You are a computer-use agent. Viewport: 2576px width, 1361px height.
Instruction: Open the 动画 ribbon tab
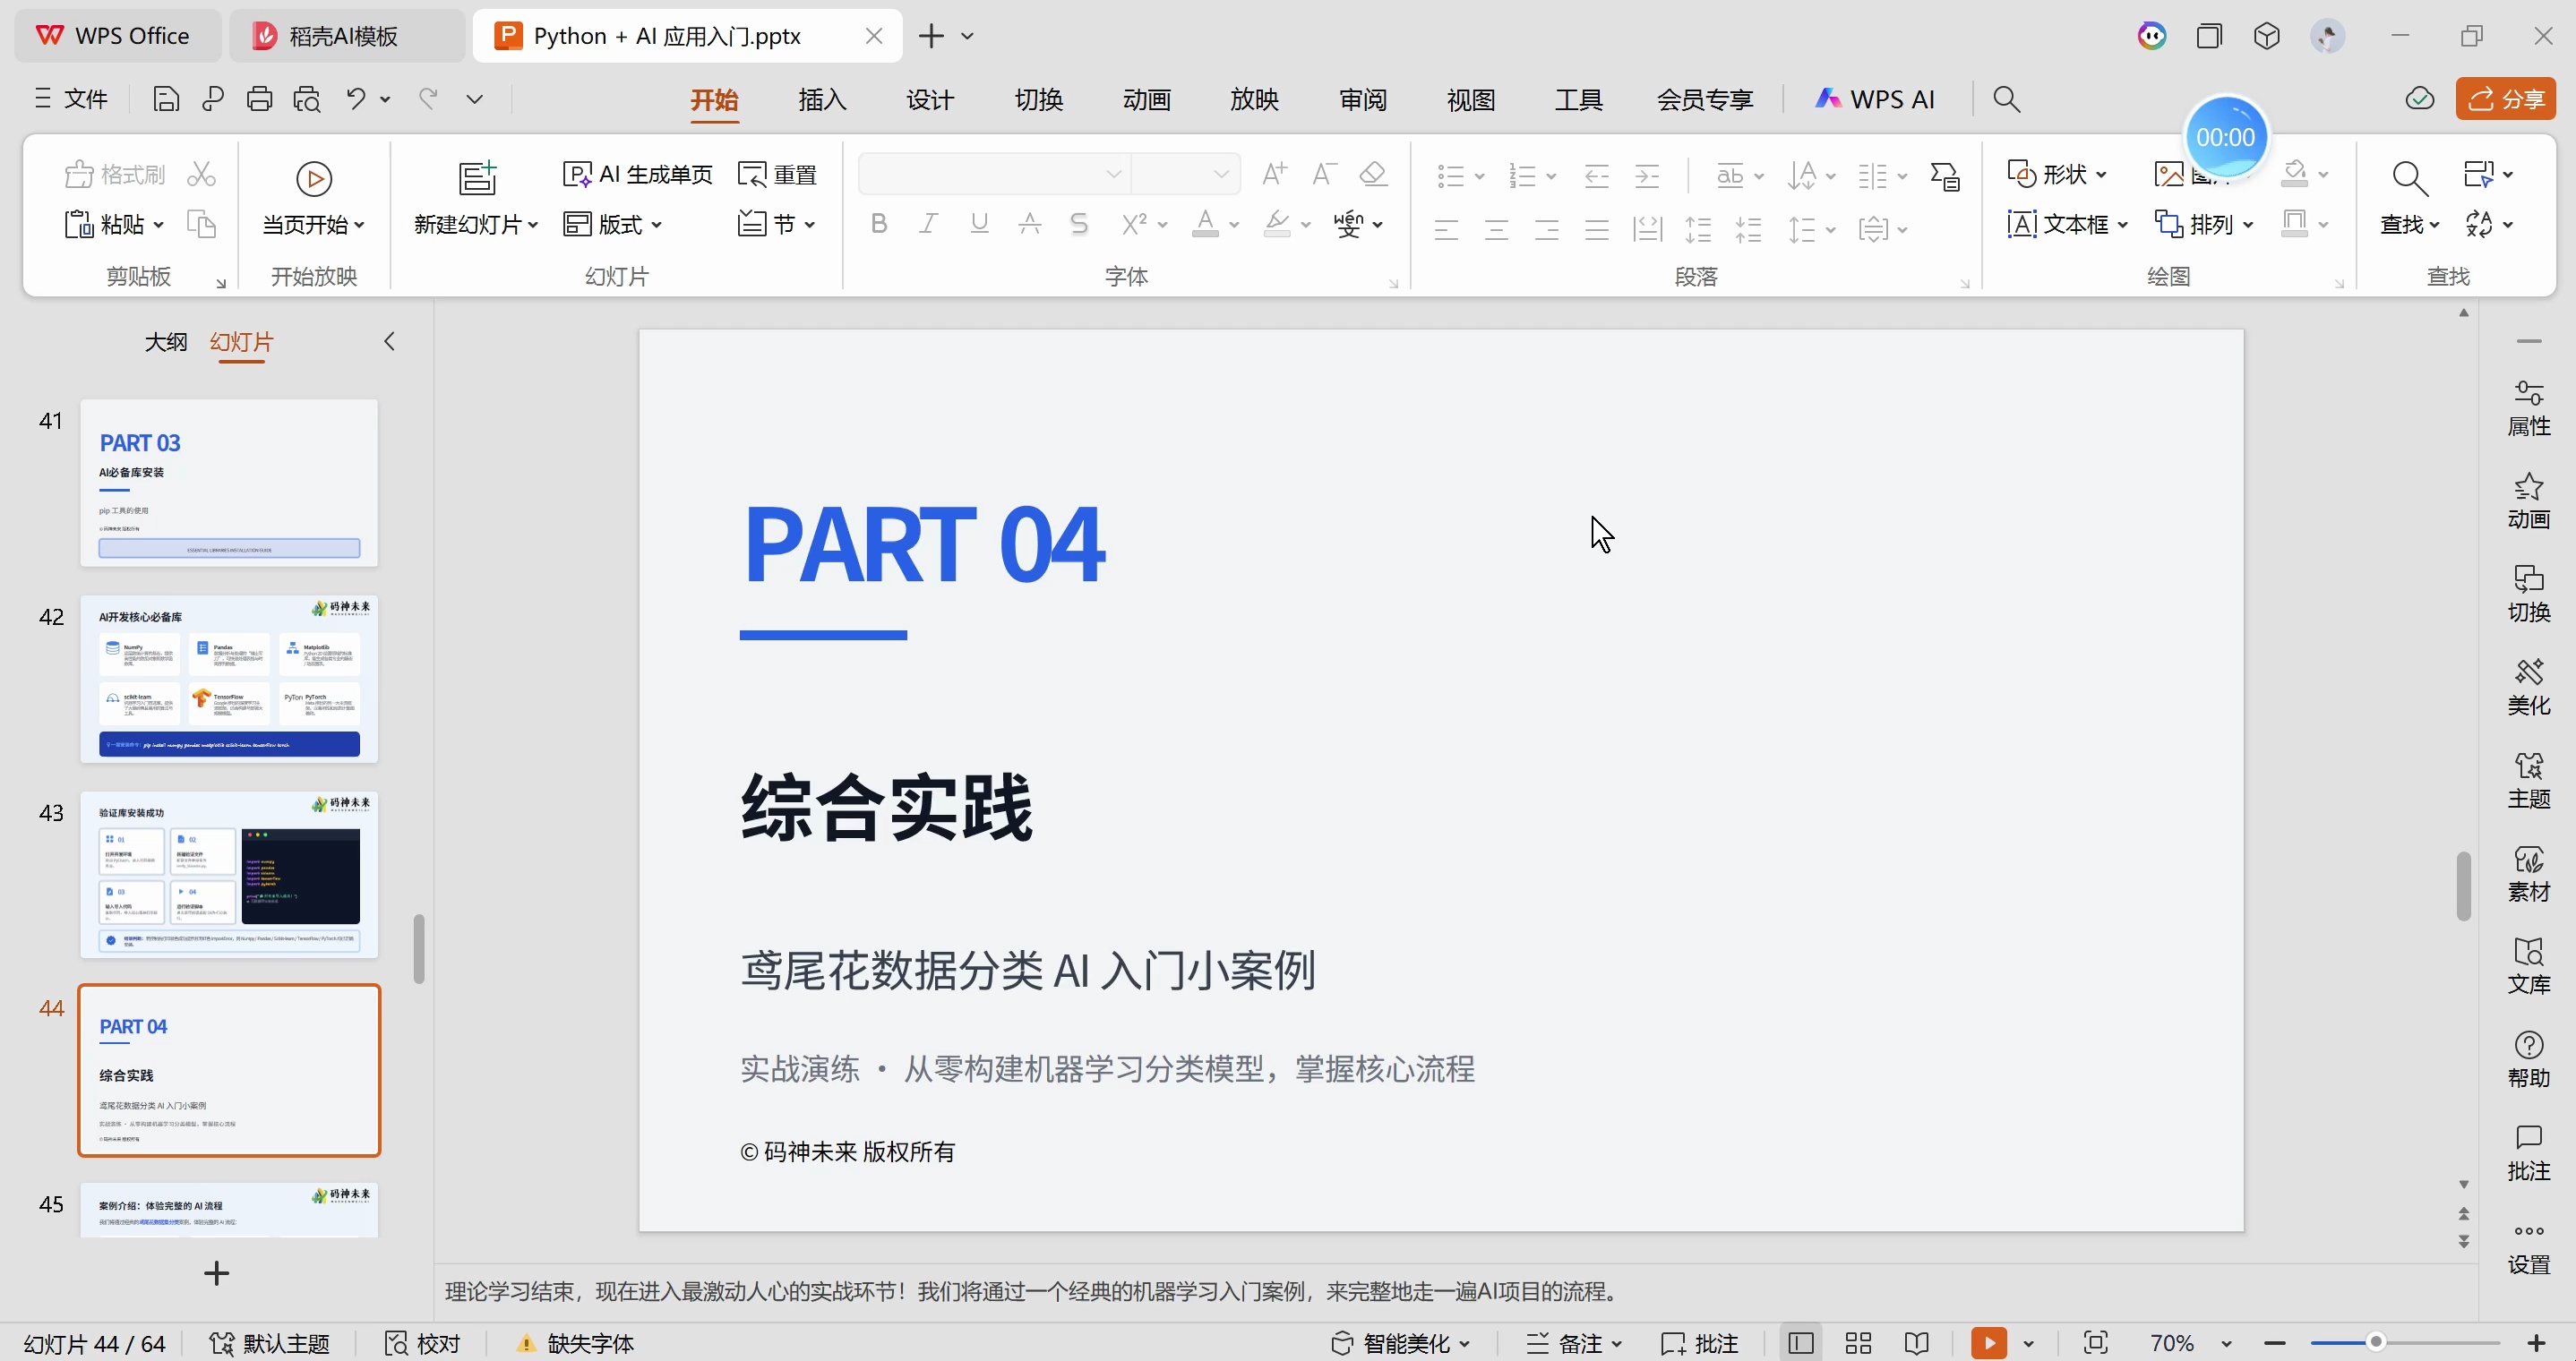click(1146, 99)
